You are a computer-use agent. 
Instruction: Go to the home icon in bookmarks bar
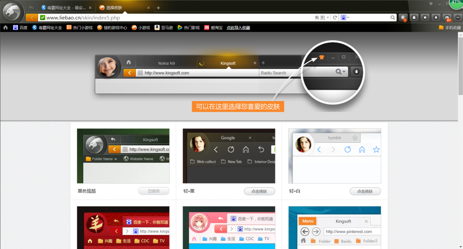[5, 28]
